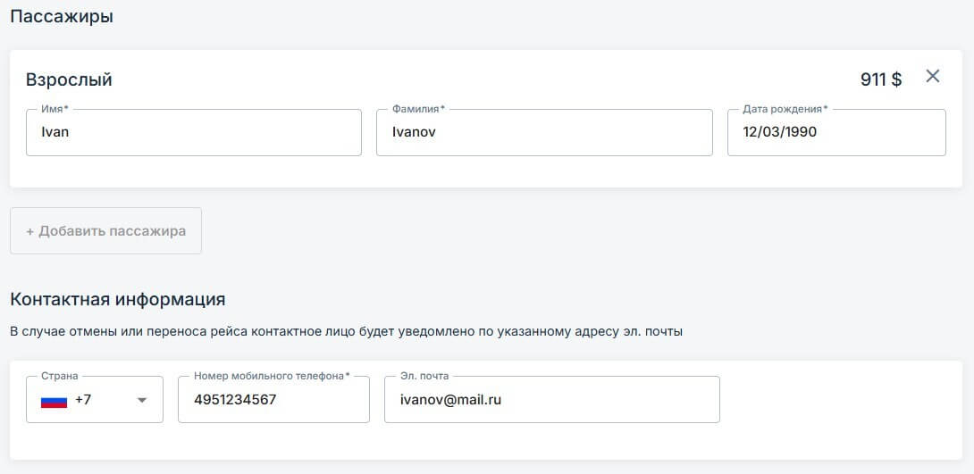Click the Имя* field label
974x474 pixels.
point(55,109)
